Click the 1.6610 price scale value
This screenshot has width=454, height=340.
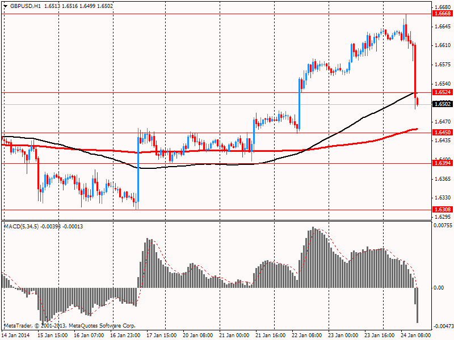(443, 45)
